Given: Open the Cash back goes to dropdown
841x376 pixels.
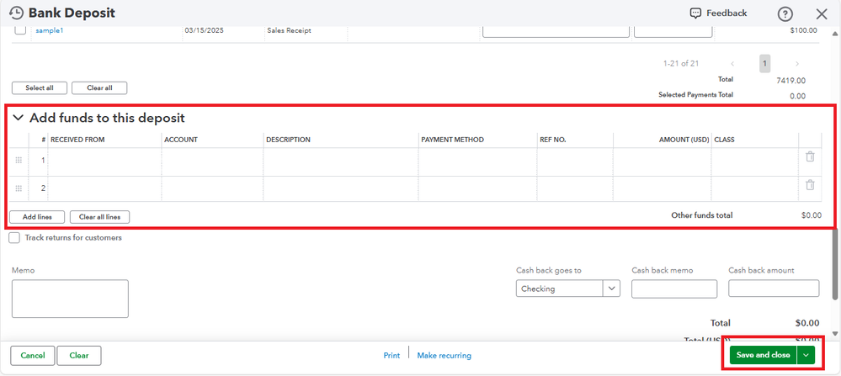Looking at the screenshot, I should coord(611,289).
